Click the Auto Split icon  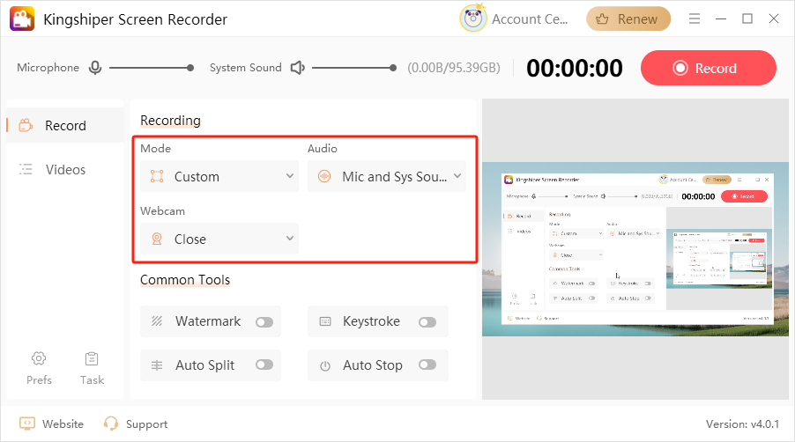coord(157,365)
